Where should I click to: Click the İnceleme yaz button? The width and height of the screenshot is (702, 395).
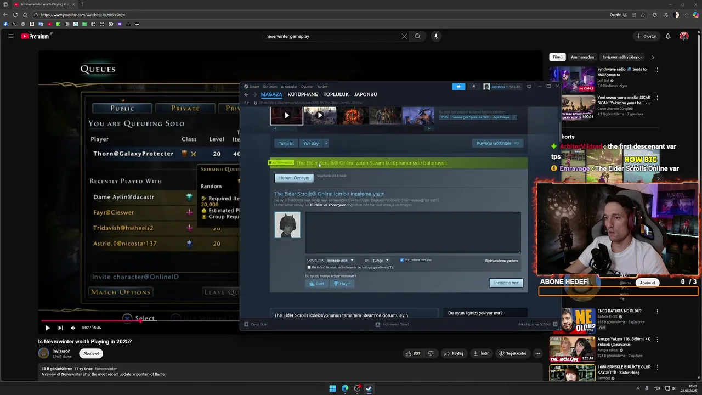[506, 283]
